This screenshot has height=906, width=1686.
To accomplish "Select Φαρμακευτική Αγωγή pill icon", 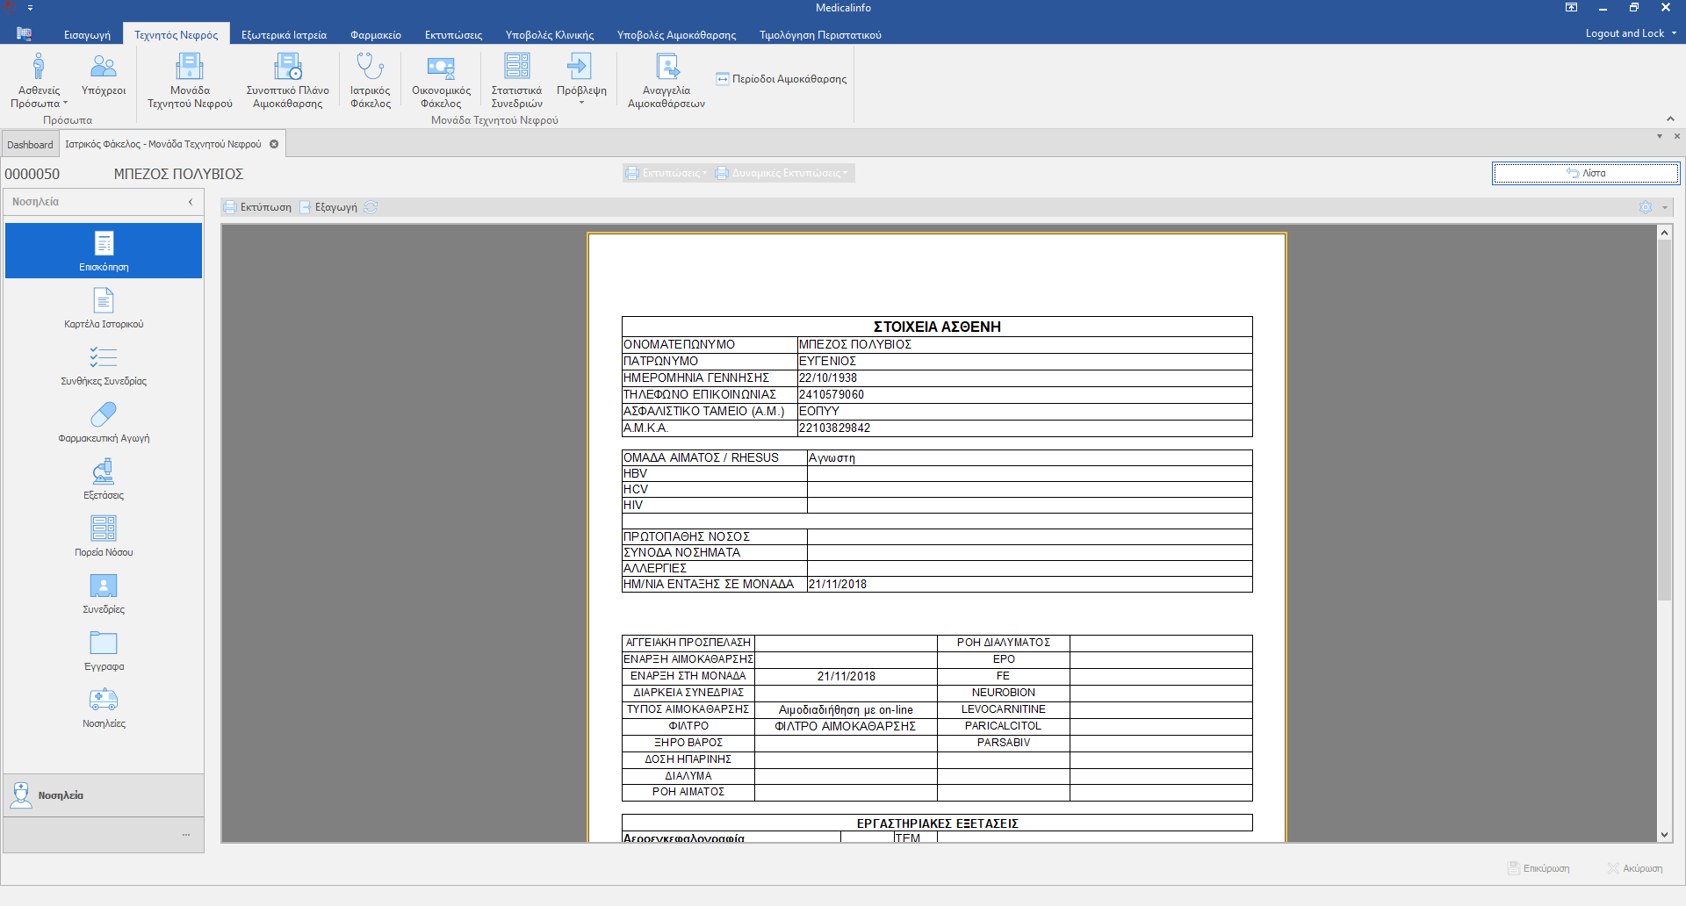I will click(x=104, y=414).
